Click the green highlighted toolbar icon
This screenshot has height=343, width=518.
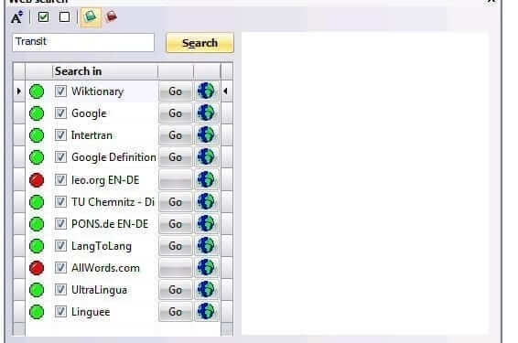pyautogui.click(x=91, y=16)
